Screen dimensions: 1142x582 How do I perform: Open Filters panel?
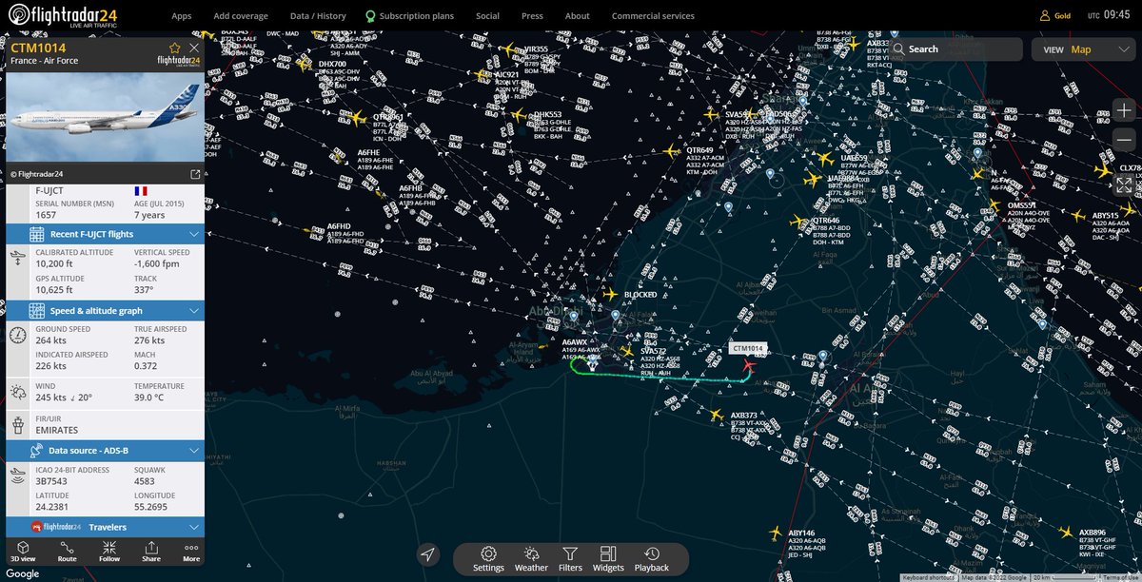pyautogui.click(x=570, y=559)
